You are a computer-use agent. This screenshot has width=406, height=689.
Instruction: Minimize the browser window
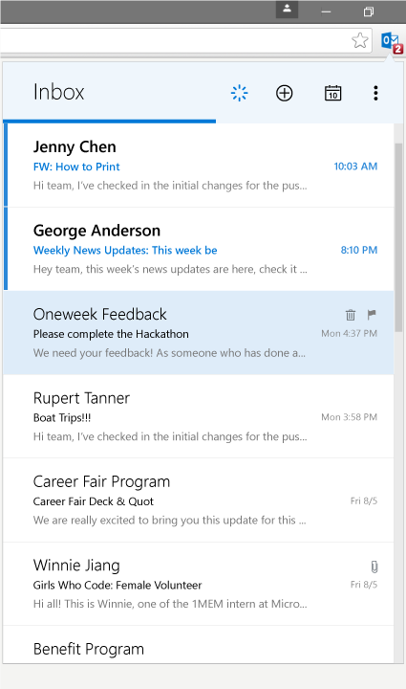coord(326,11)
